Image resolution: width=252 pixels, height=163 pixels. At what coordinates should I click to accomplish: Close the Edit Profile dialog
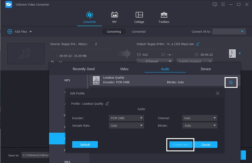tap(217, 93)
